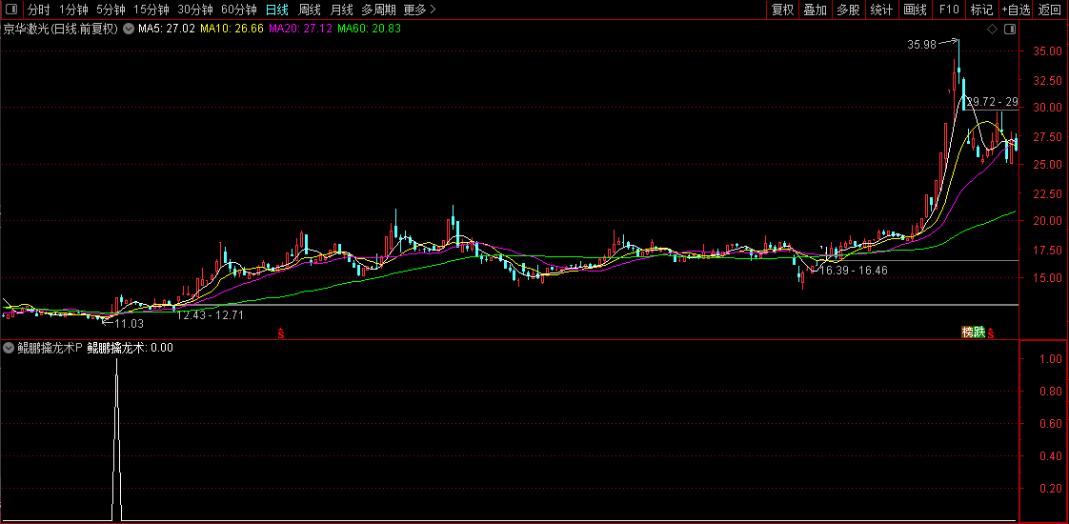Click the red $ marker beside 榜跌
Image resolution: width=1069 pixels, height=524 pixels.
click(992, 333)
